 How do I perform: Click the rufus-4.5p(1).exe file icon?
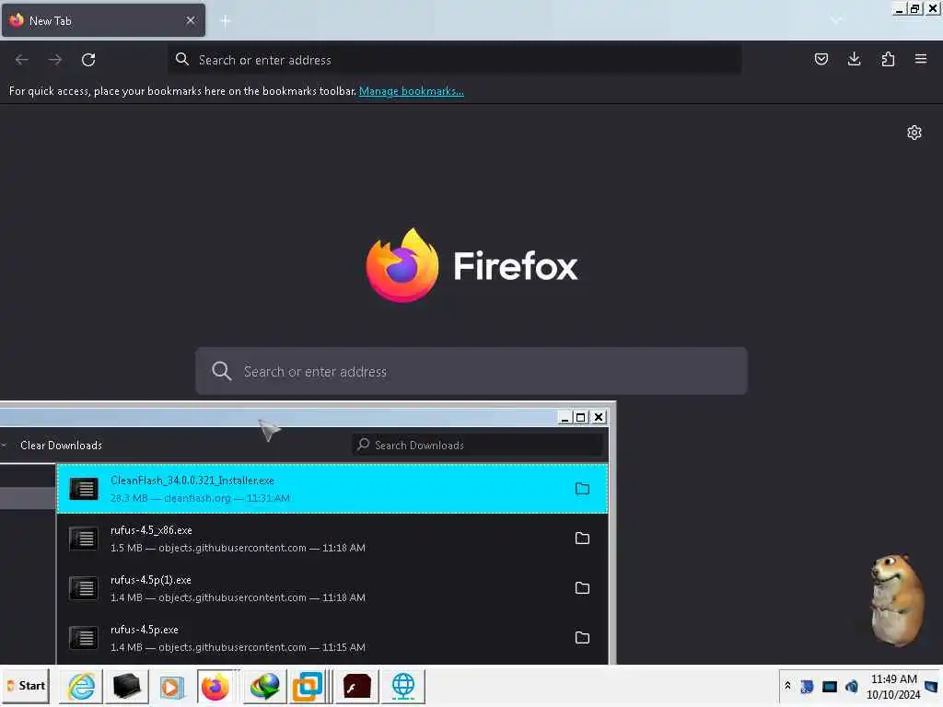coord(84,588)
